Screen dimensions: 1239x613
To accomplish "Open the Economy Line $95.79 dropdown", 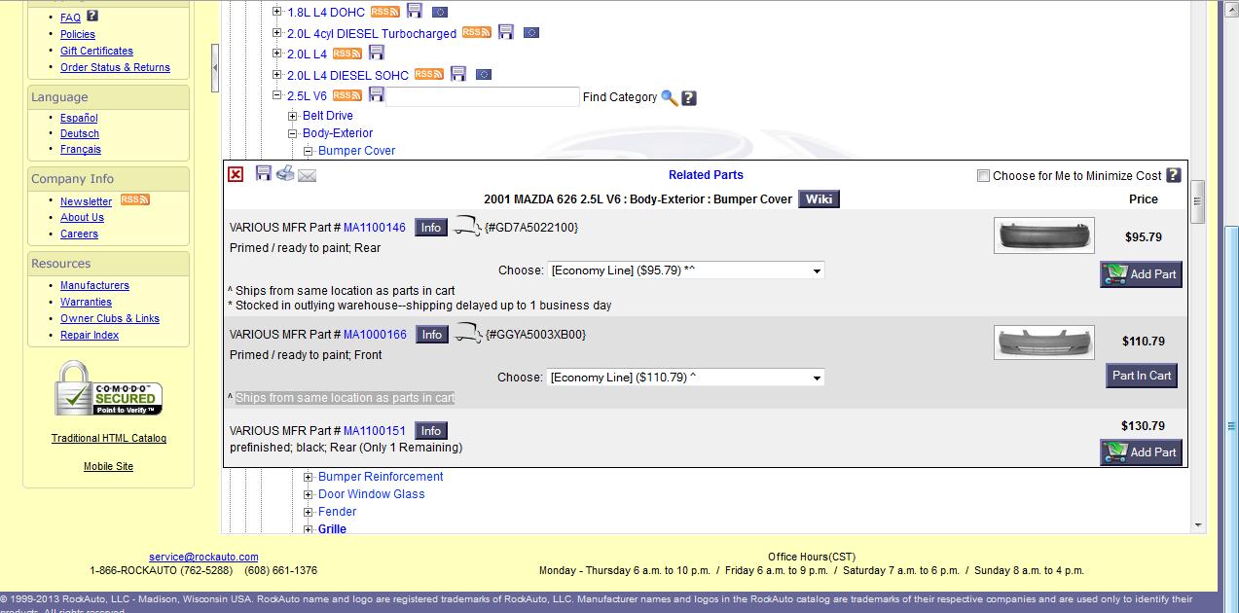I will [686, 270].
